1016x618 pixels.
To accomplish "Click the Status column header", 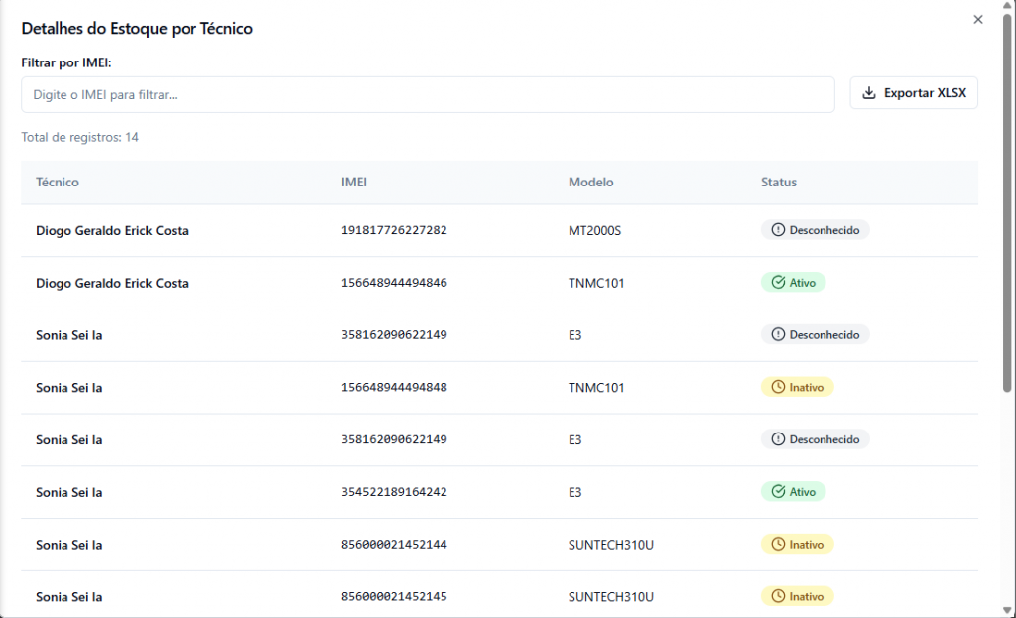I will (779, 183).
